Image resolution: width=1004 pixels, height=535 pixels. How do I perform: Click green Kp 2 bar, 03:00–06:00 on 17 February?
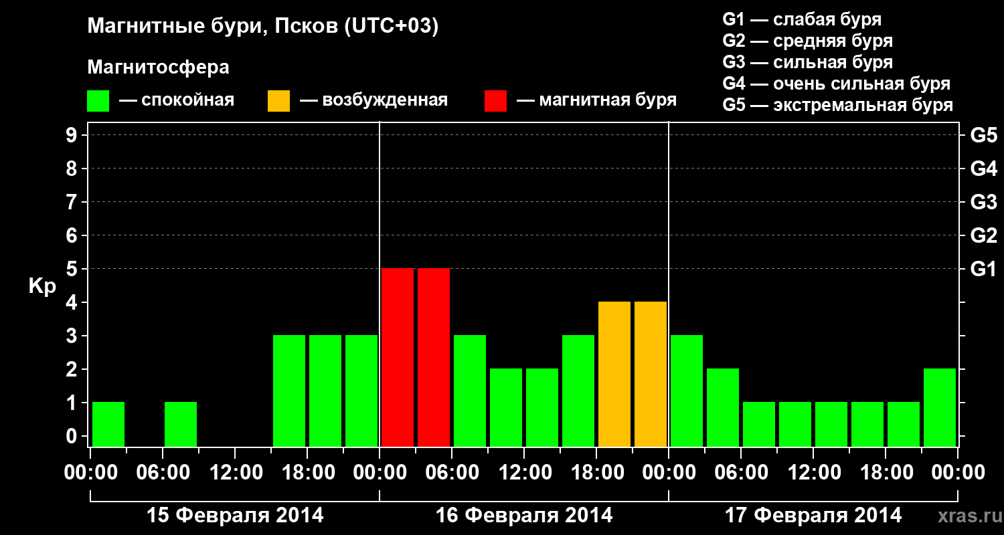(723, 407)
